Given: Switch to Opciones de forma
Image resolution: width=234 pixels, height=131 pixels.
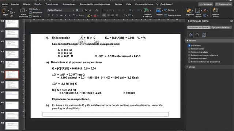Looking at the screenshot, I should (x=199, y=28).
